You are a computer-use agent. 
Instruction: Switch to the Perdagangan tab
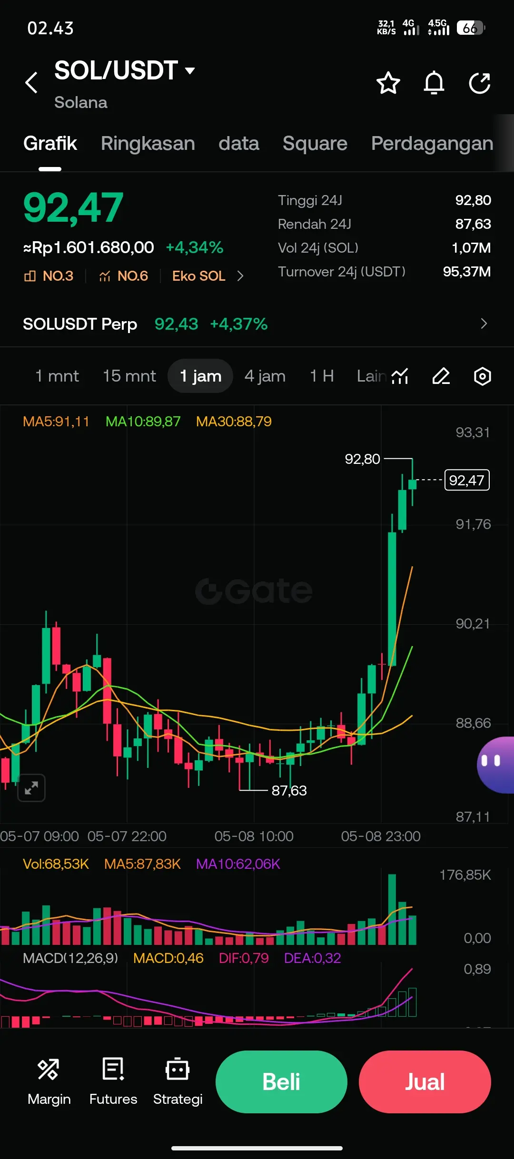[432, 143]
